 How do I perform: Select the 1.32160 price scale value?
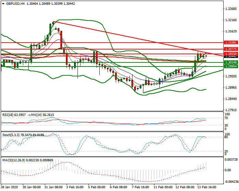coord(231,20)
